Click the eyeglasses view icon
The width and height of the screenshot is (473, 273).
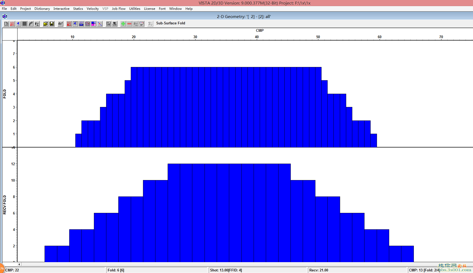click(x=60, y=24)
